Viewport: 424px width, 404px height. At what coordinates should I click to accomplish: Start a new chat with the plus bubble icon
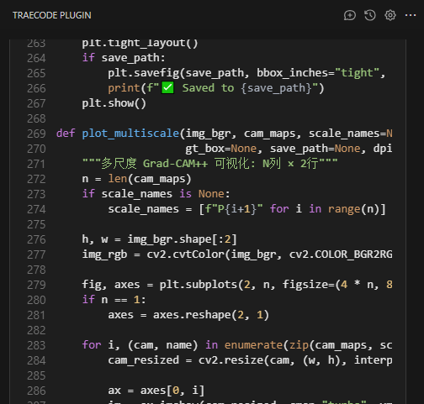click(x=350, y=15)
